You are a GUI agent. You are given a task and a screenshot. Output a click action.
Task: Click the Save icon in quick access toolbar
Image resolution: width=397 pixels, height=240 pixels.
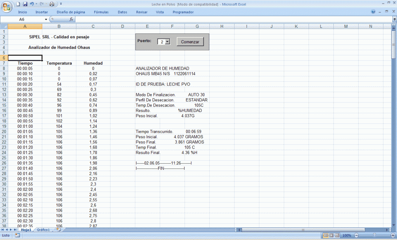coord(25,4)
